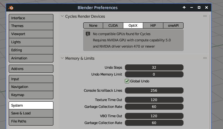Click the up-arrow window icon in title bar

[184, 7]
